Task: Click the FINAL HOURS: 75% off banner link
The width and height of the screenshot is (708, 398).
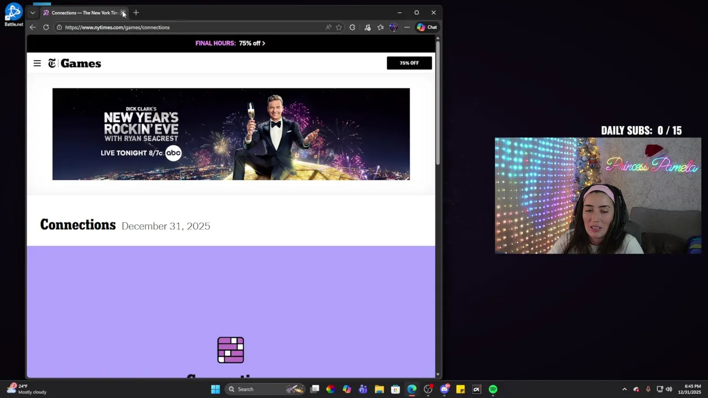Action: click(x=230, y=43)
